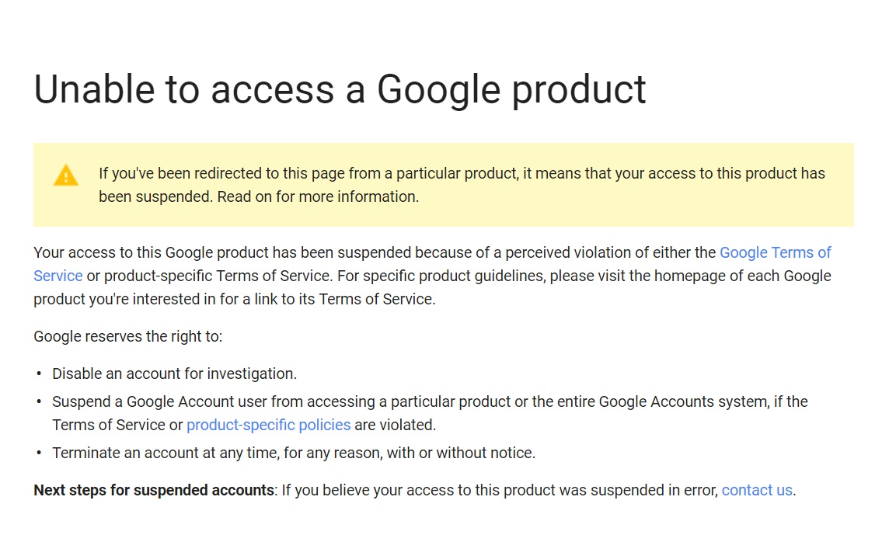The width and height of the screenshot is (896, 535).
Task: Follow the "contact us" link
Action: pos(757,490)
